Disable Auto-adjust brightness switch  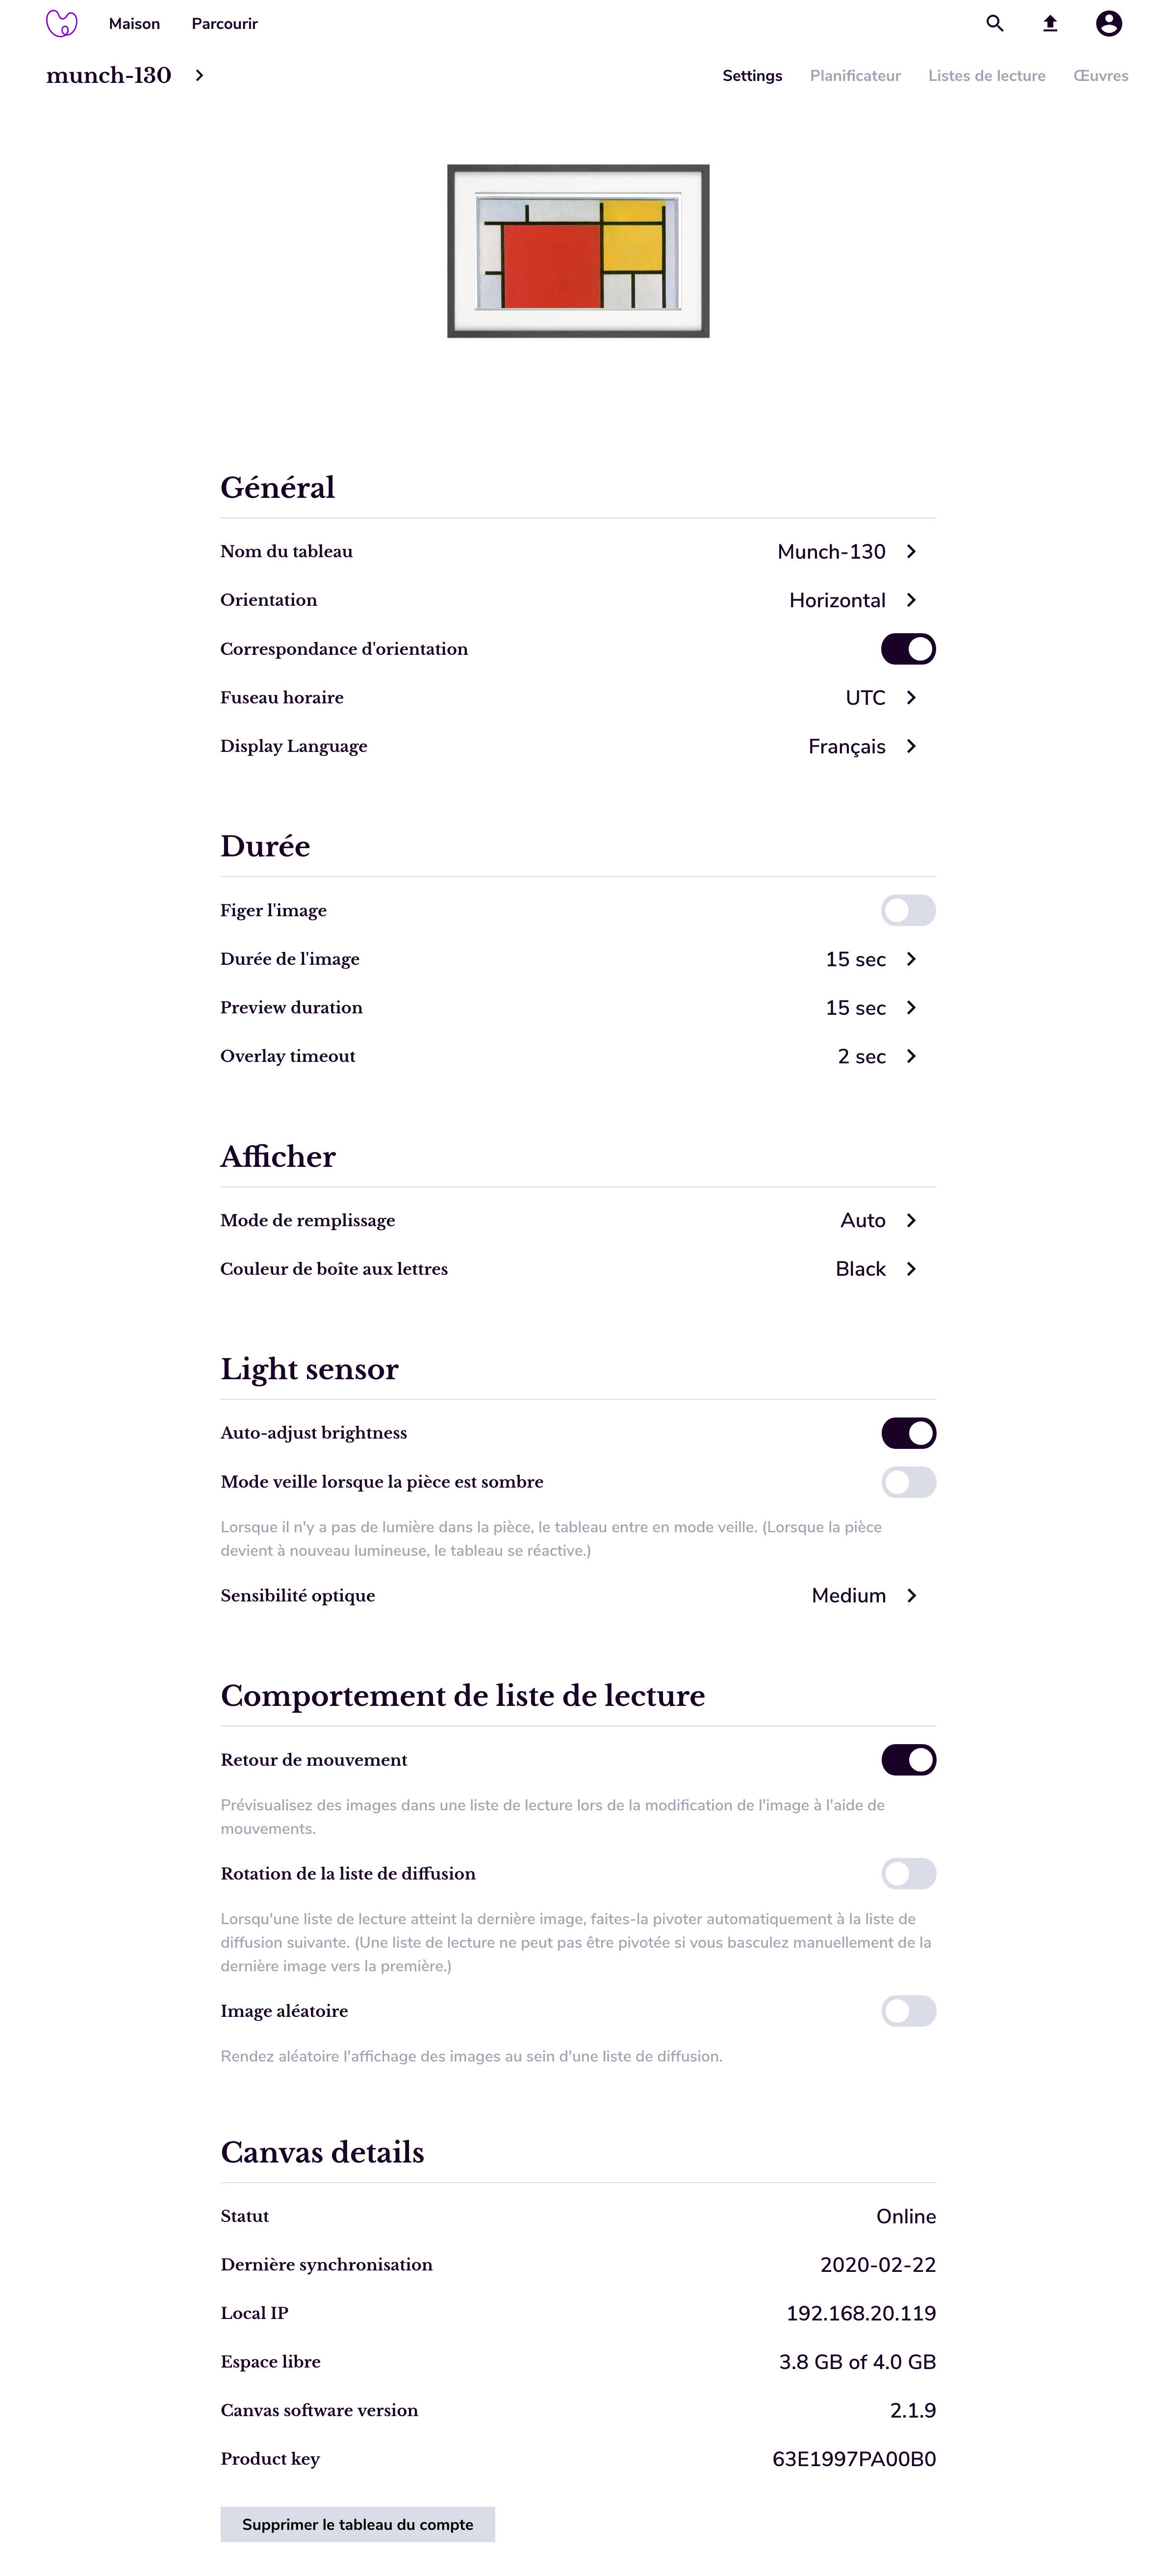pyautogui.click(x=908, y=1433)
